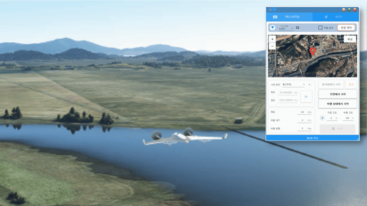The height and width of the screenshot is (206, 367).
Task: Zoom out on the map
Action: coord(272,46)
